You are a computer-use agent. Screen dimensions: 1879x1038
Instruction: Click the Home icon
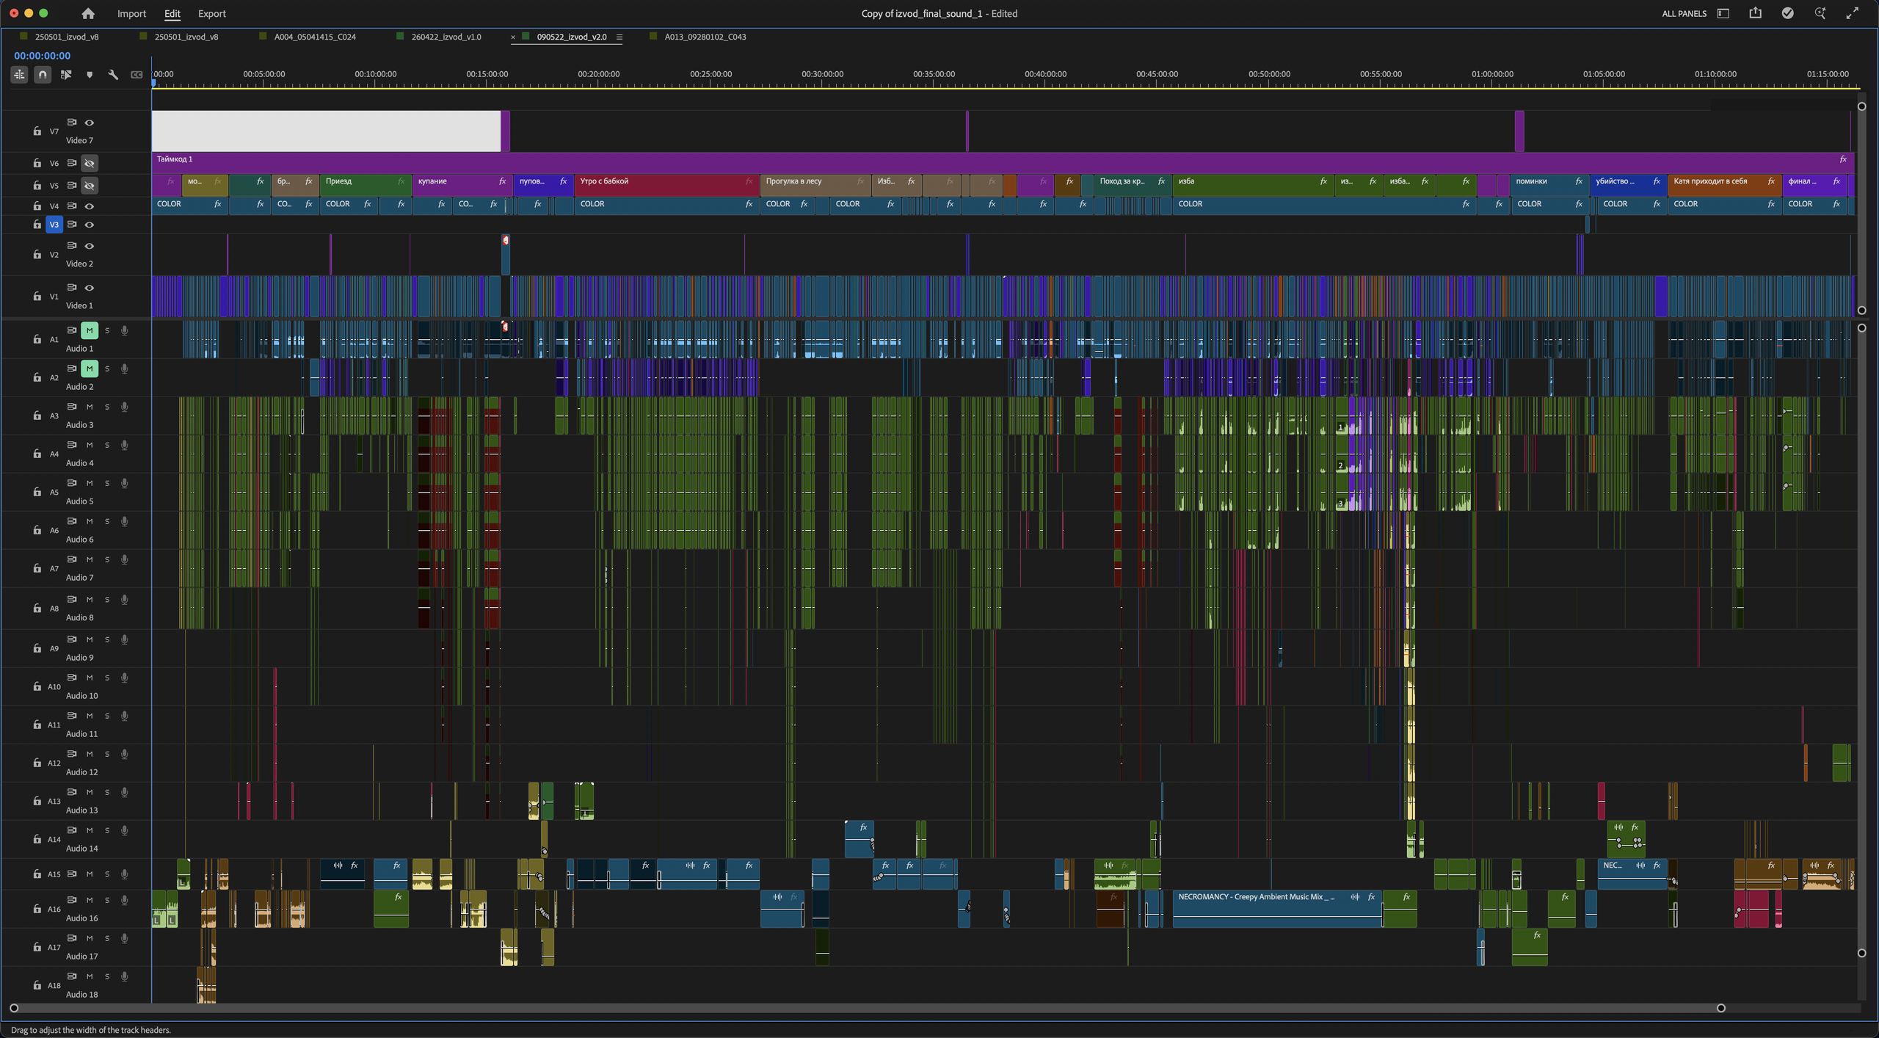88,13
